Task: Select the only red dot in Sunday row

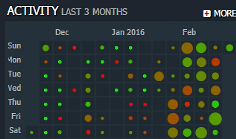Action: [74, 48]
